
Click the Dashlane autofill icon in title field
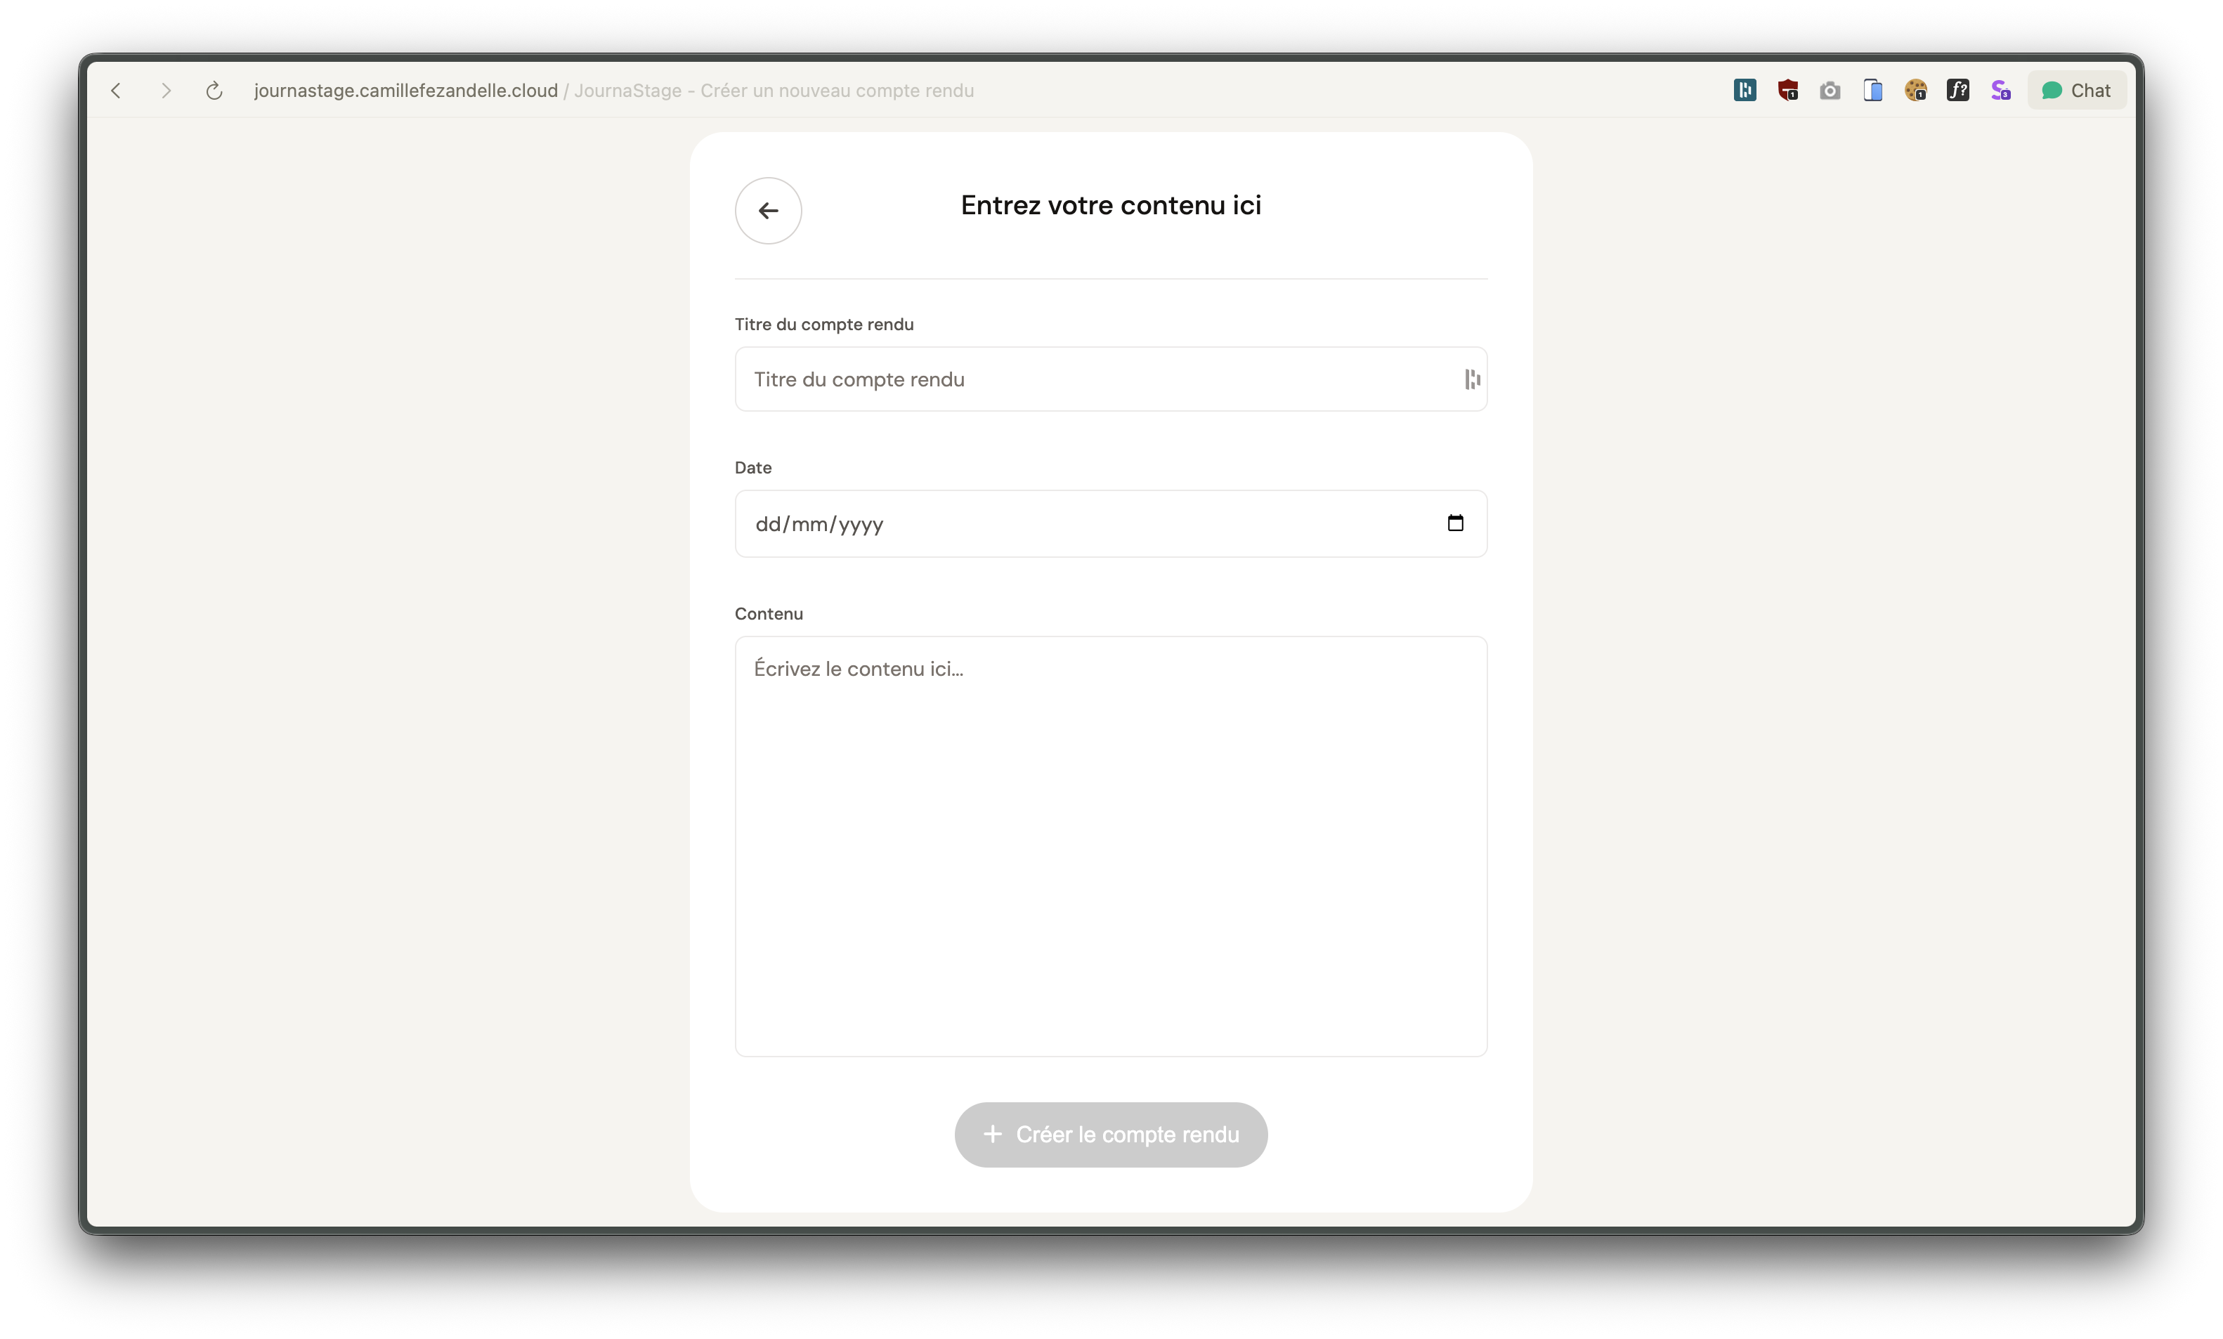pos(1471,380)
